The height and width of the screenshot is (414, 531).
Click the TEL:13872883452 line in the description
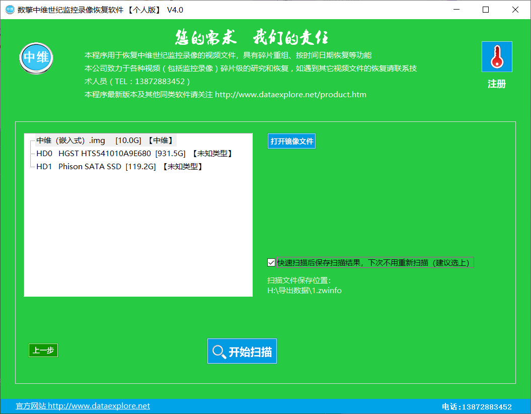click(x=137, y=82)
